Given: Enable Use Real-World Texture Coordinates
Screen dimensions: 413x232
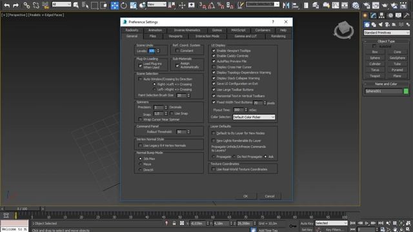Looking at the screenshot, I should (214, 169).
